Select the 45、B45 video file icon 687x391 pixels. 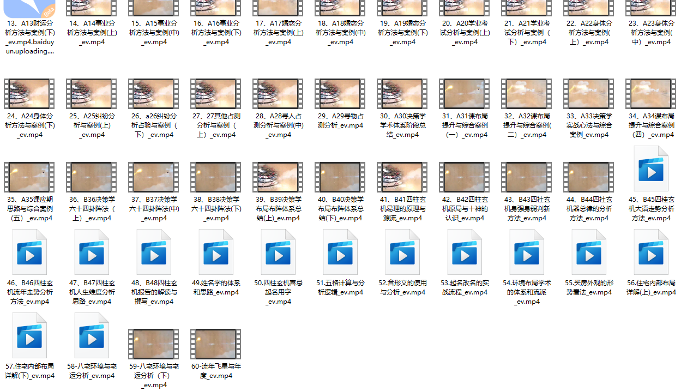[651, 169]
